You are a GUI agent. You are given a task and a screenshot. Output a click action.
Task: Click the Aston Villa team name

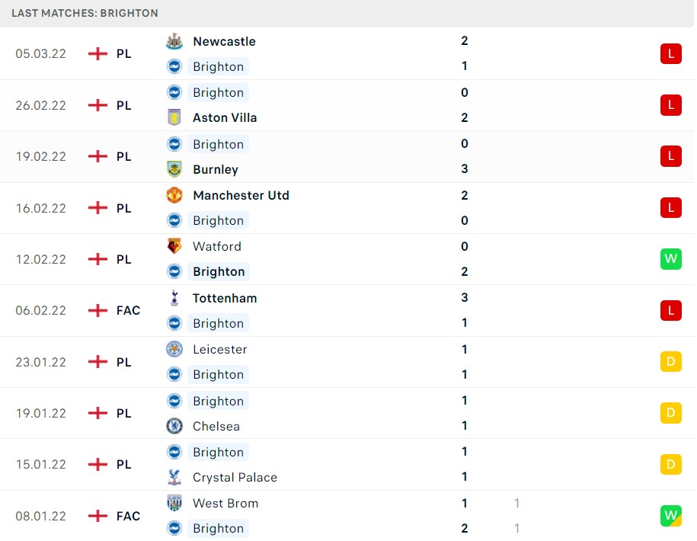pos(225,117)
